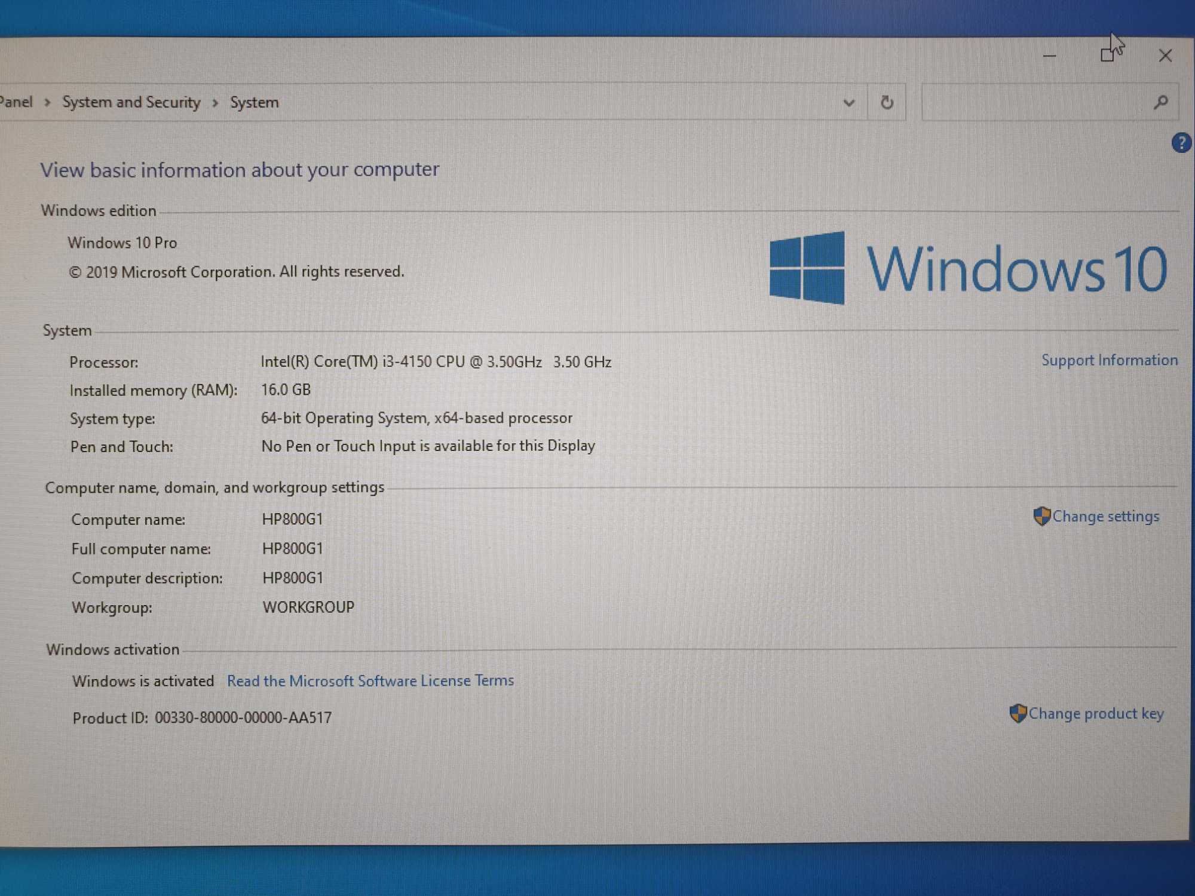Open Support Information link
Screen dimensions: 1195x896
pyautogui.click(x=1110, y=360)
